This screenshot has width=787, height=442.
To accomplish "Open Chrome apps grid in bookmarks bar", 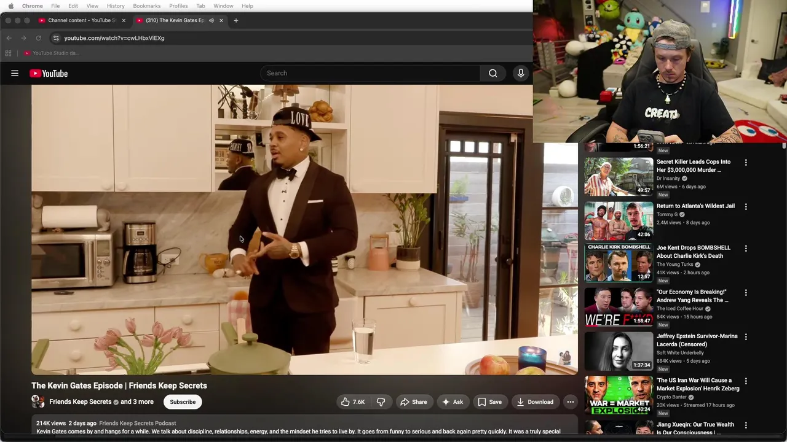I will click(x=8, y=53).
